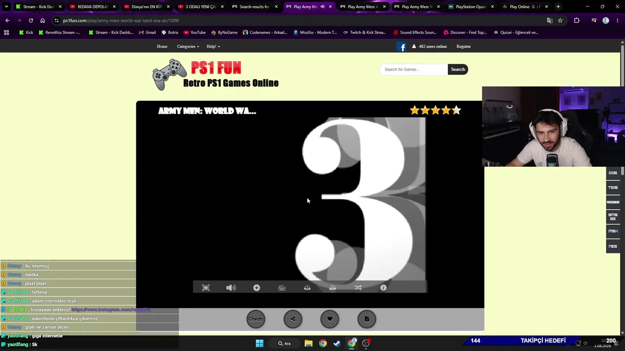Open Steam from the taskbar
This screenshot has width=625, height=351.
337,343
